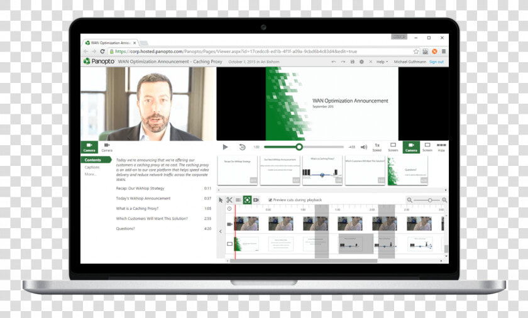528x318 pixels.
Task: Zoom in timeline magnifier
Action: pos(444,200)
